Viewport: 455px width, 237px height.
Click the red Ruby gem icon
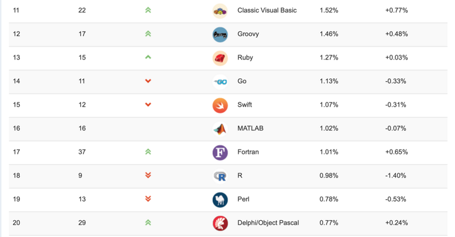tap(220, 58)
